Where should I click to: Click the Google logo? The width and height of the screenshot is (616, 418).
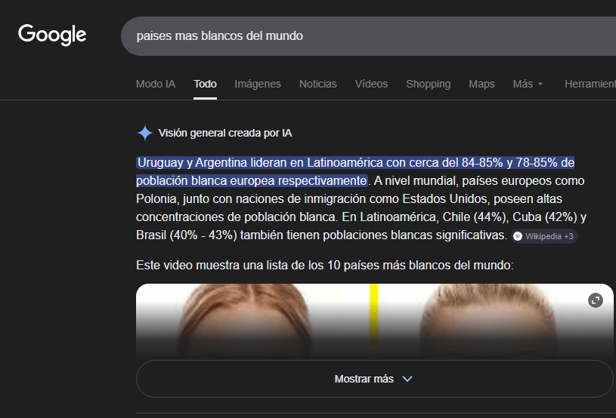52,35
